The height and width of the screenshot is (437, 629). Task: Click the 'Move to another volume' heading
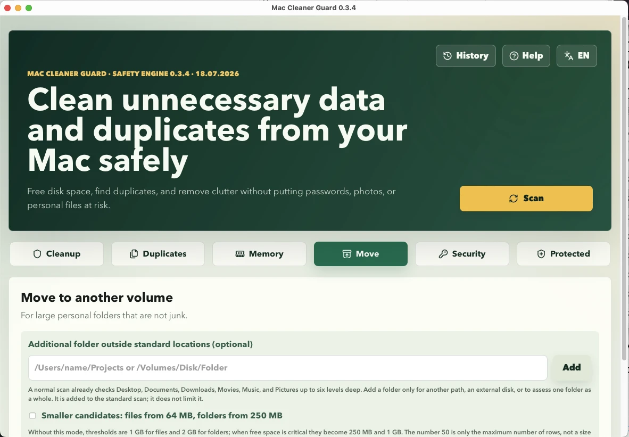coord(97,298)
